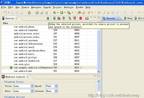This screenshot has height=98, width=144.
Task: Click the Save All toolbar icon
Action: pyautogui.click(x=17, y=13)
